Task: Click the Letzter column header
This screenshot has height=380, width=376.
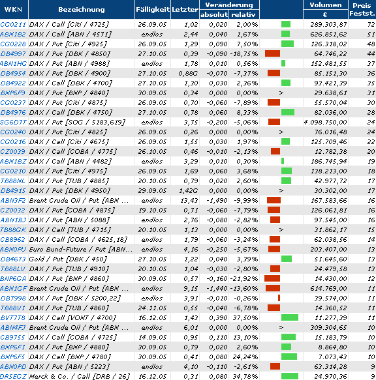Action: 185,10
